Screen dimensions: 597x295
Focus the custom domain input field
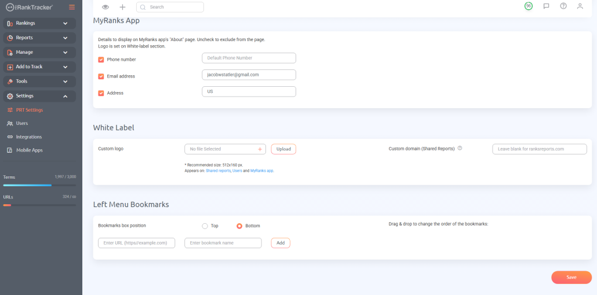(x=540, y=149)
